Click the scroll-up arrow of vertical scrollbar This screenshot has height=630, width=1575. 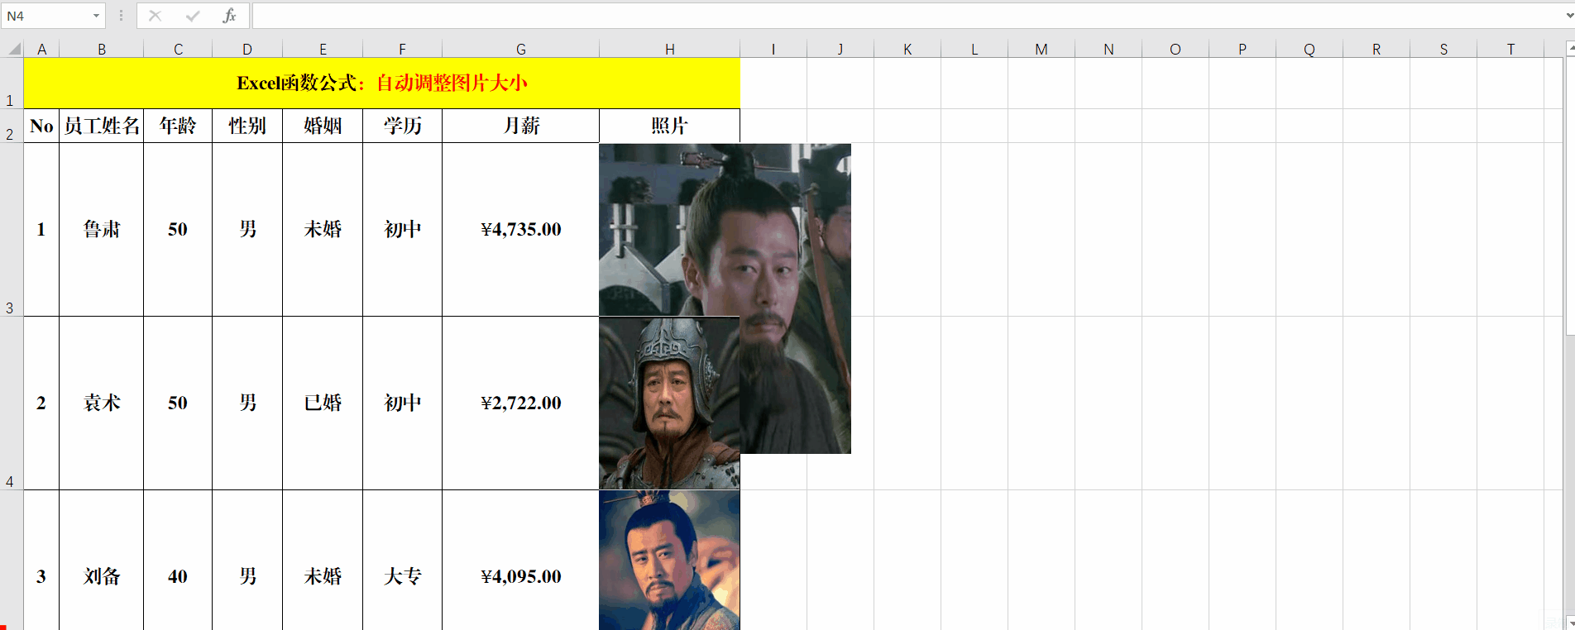[1570, 50]
